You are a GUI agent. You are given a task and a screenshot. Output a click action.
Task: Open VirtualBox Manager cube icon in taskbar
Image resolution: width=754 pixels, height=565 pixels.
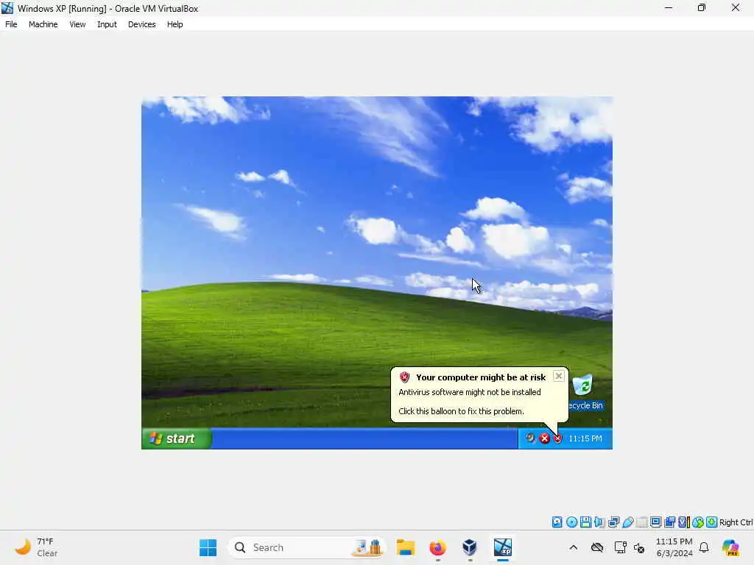coord(469,547)
